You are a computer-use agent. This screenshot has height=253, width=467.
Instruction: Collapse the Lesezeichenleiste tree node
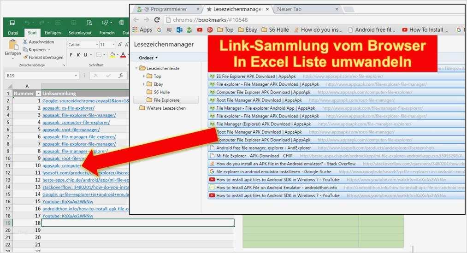[136, 68]
